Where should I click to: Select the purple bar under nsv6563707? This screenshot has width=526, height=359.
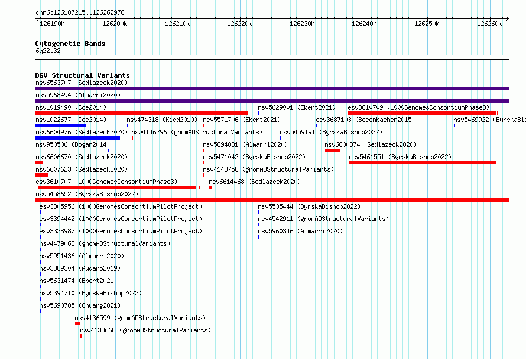pyautogui.click(x=272, y=88)
